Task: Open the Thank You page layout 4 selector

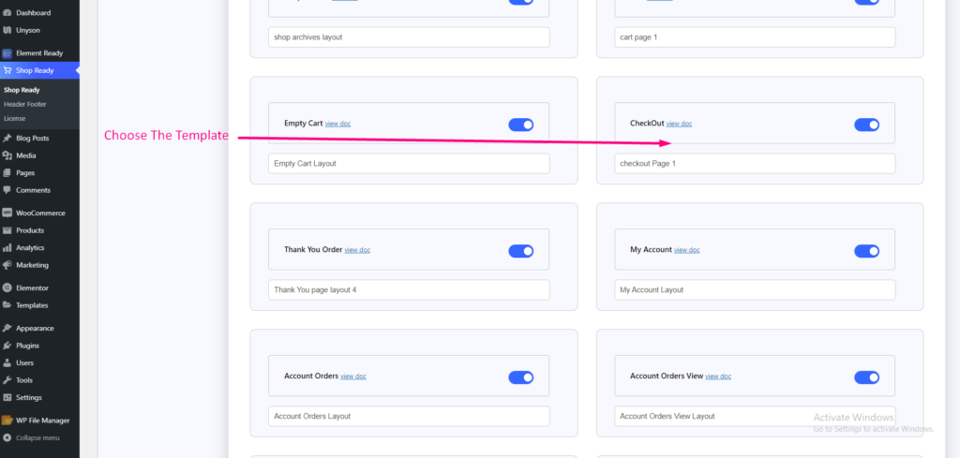Action: (x=409, y=289)
